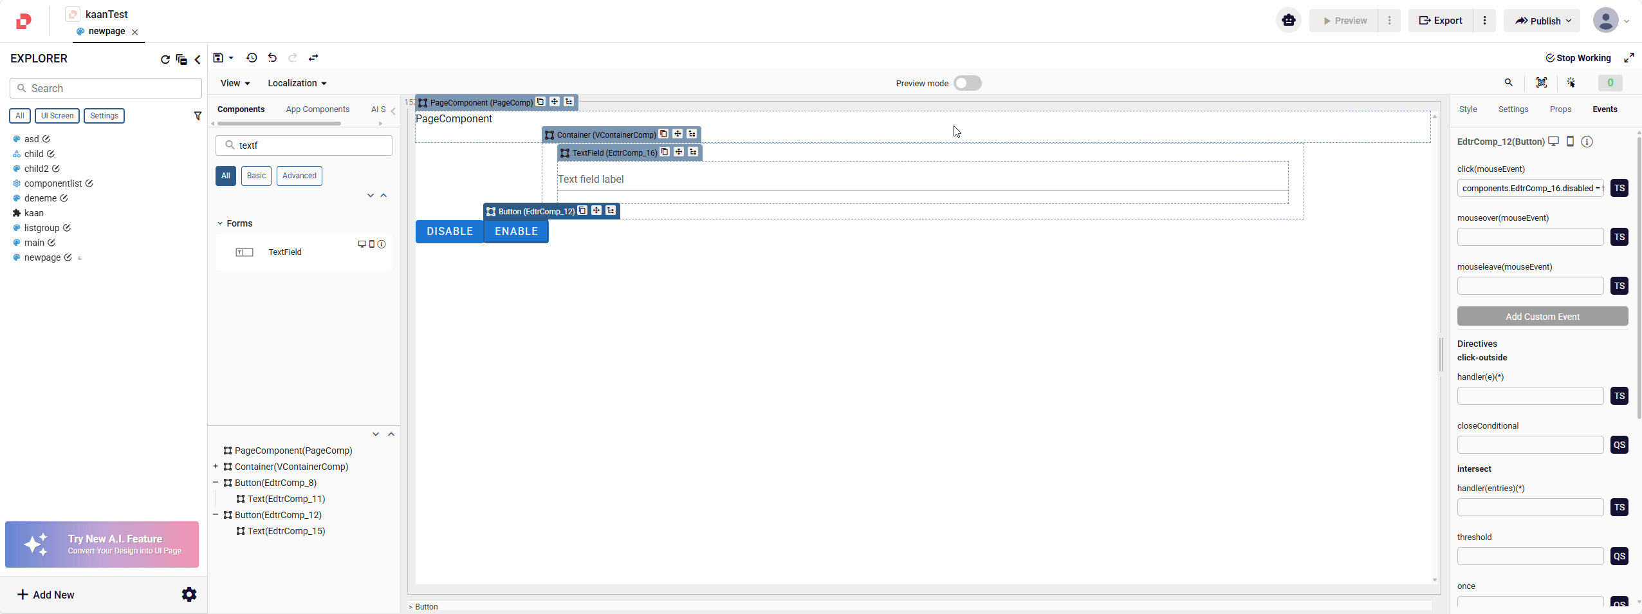This screenshot has height=614, width=1642.
Task: Click the Export button
Action: (1441, 21)
